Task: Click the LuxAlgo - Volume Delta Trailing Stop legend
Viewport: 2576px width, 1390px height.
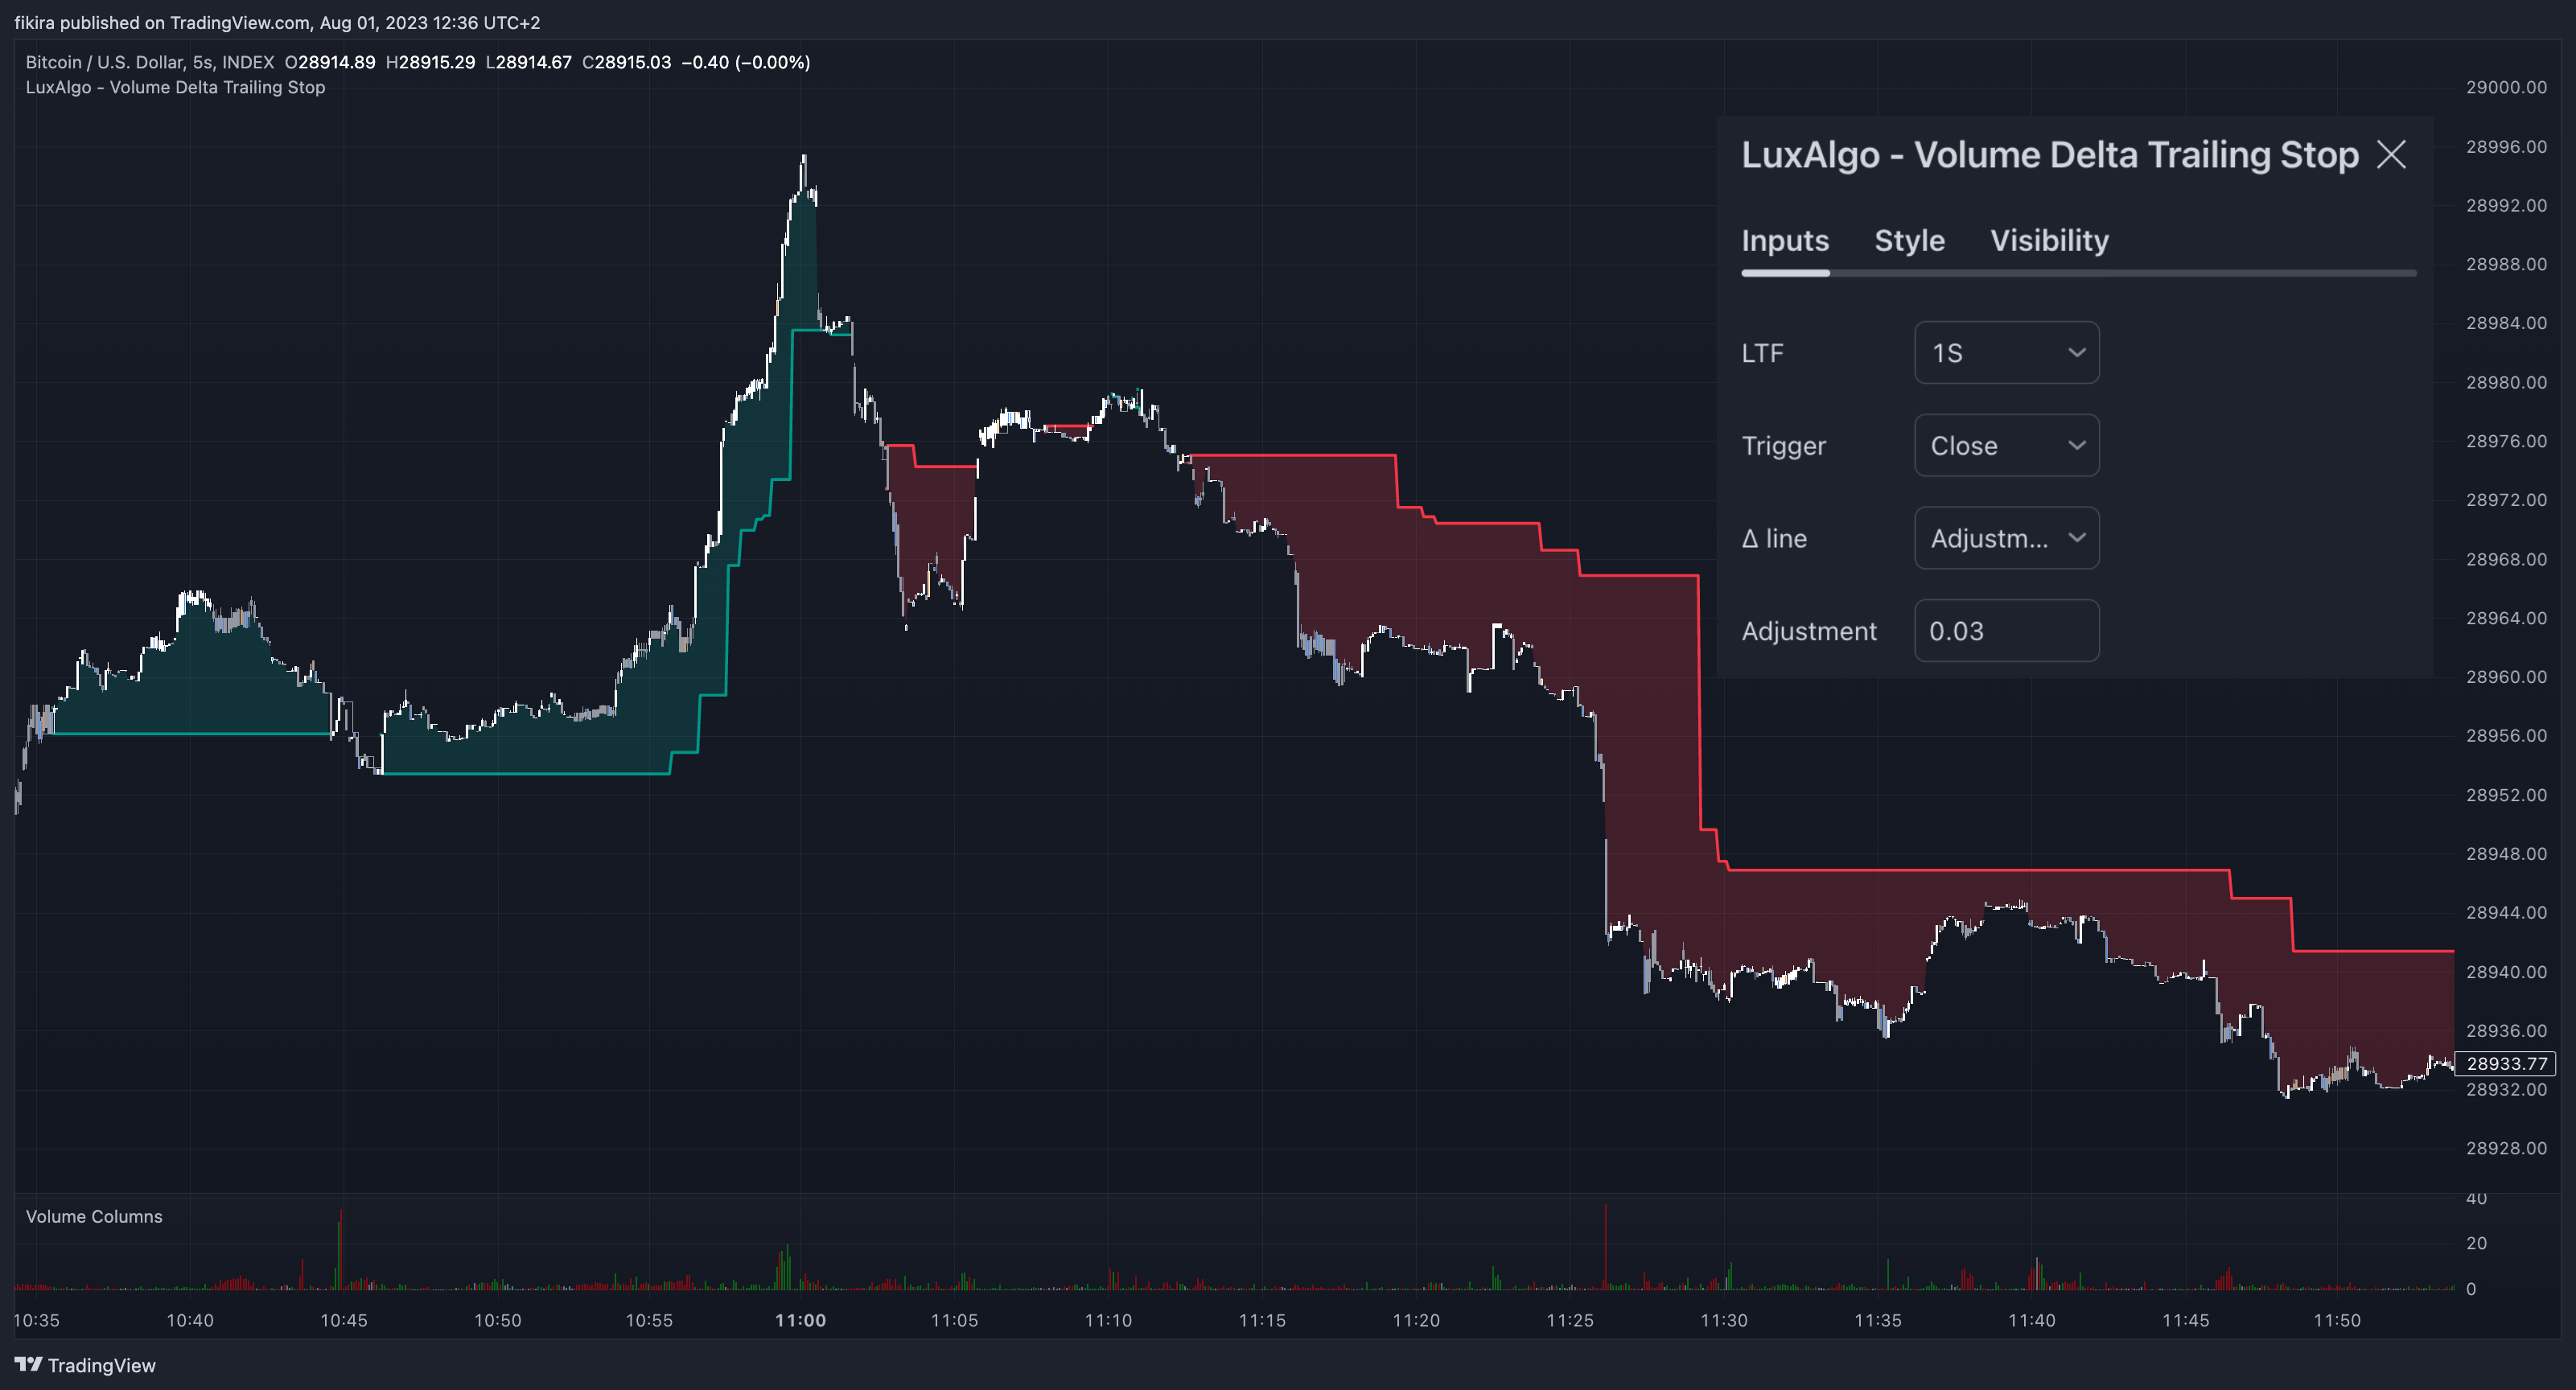Action: tap(175, 87)
